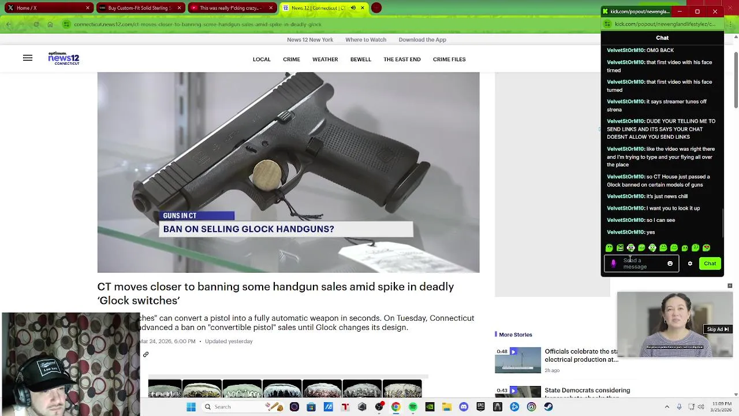
Task: Copy article link via chain icon
Action: 145,354
